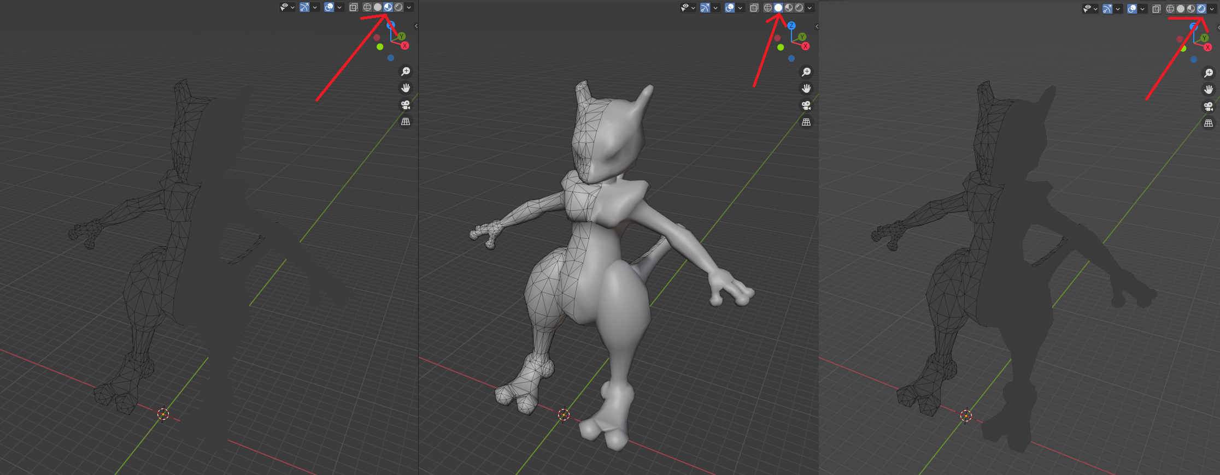The height and width of the screenshot is (475, 1220).
Task: Open object visibility dropdown in right viewport
Action: [x=1090, y=9]
